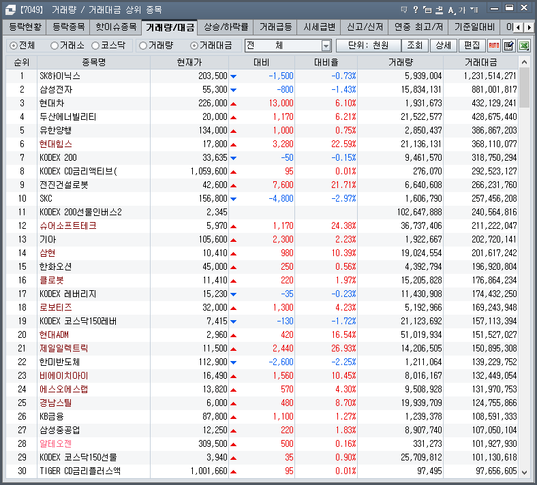Image resolution: width=537 pixels, height=485 pixels.
Task: Click the down triangle in SKC row
Action: [x=233, y=199]
